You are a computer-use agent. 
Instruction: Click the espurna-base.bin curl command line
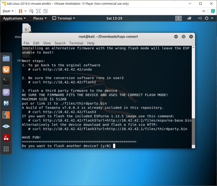click(x=110, y=120)
